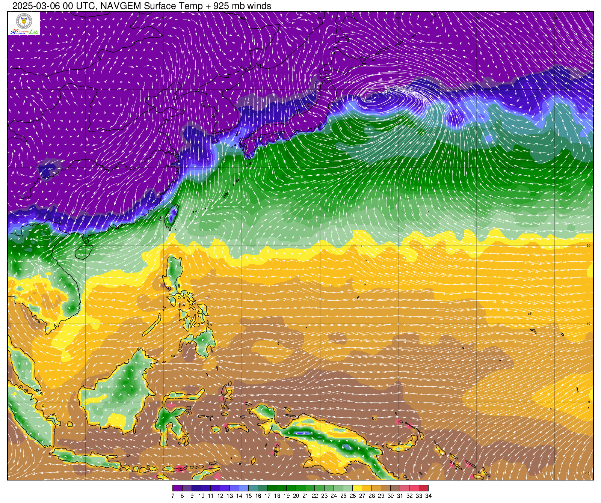Select the tan swatch between 29 and 30
601x503 pixels.
pyautogui.click(x=386, y=488)
